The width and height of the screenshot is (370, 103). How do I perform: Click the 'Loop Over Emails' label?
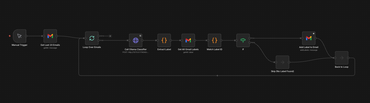click(x=92, y=47)
